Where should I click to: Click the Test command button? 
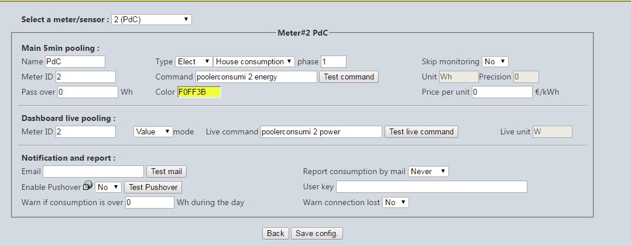tap(348, 77)
